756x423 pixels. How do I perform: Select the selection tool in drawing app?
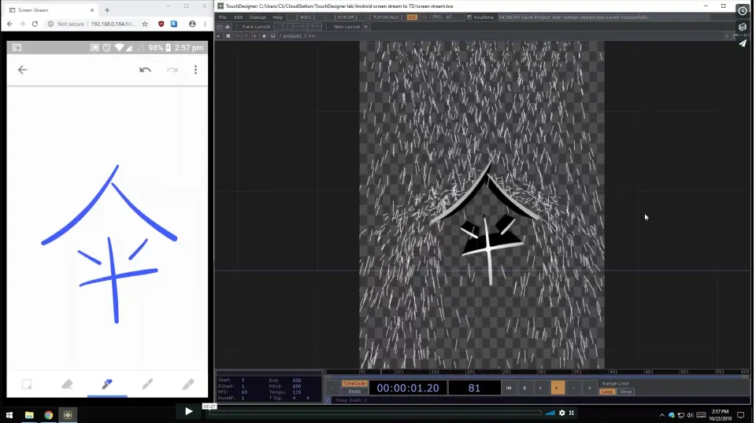tap(27, 384)
